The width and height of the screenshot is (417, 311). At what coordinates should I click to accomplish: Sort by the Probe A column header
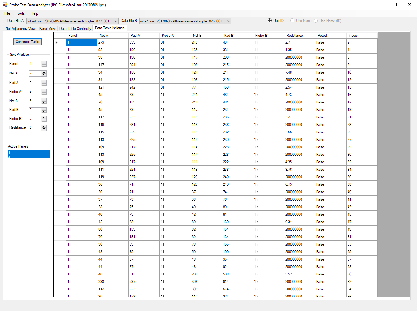(x=175, y=36)
